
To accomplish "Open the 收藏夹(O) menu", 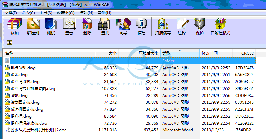I will (66, 13).
